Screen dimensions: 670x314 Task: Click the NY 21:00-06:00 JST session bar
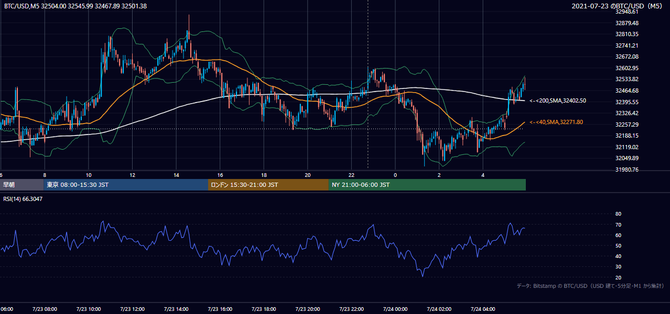427,185
